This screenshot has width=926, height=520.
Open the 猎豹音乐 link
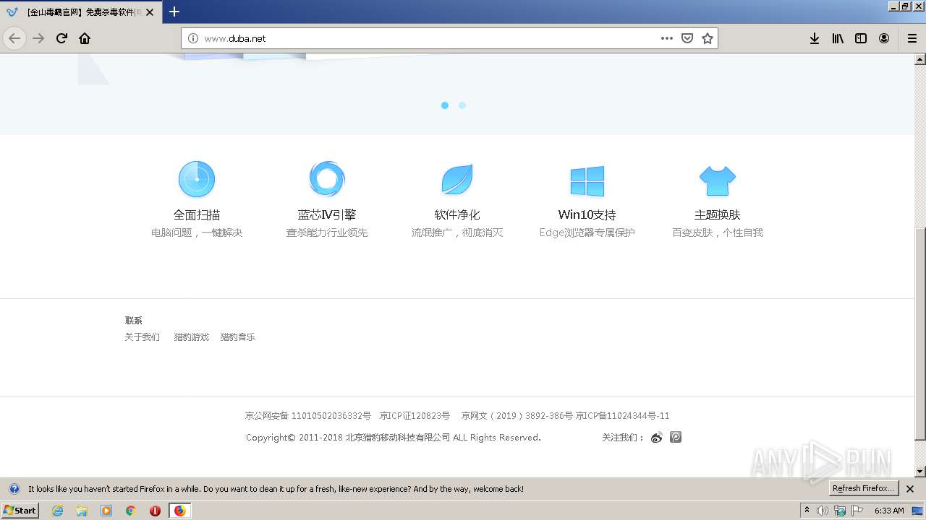238,337
